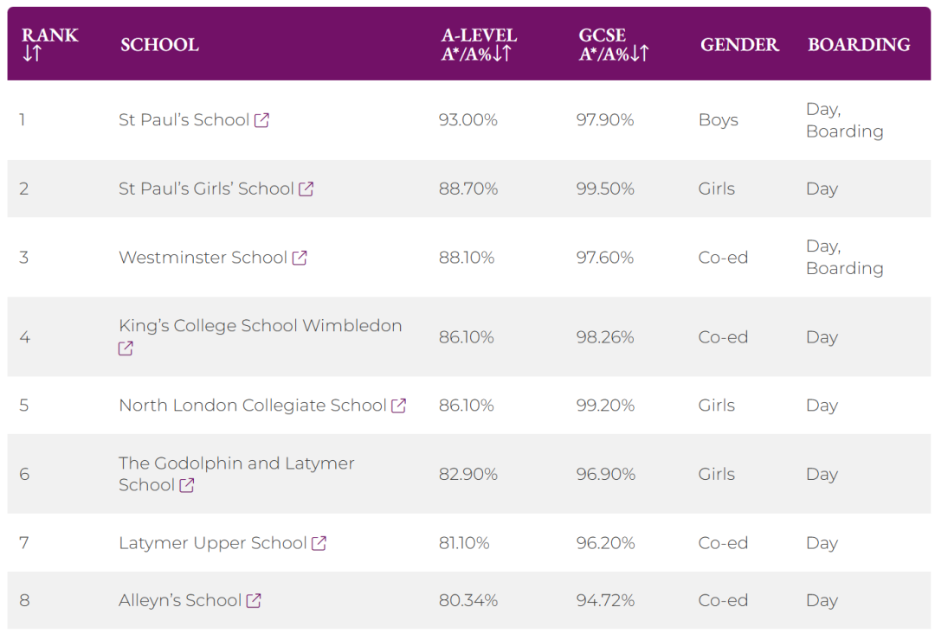Open the Latymer Upper School link
The image size is (935, 633).
pyautogui.click(x=212, y=543)
